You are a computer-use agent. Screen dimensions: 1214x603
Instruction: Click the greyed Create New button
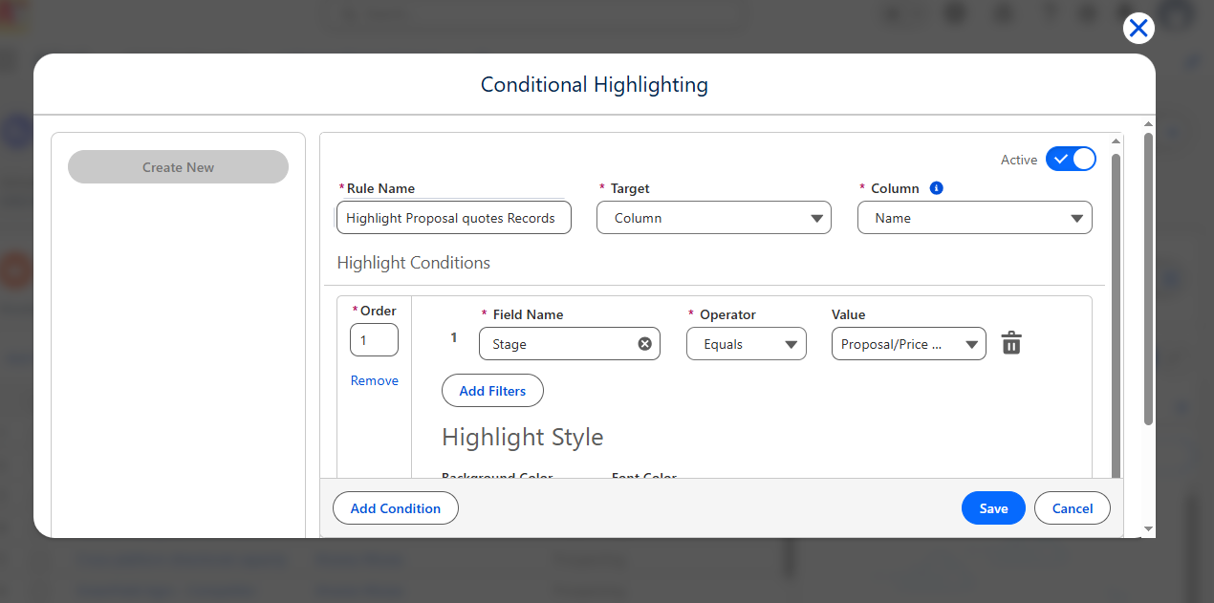(x=178, y=167)
